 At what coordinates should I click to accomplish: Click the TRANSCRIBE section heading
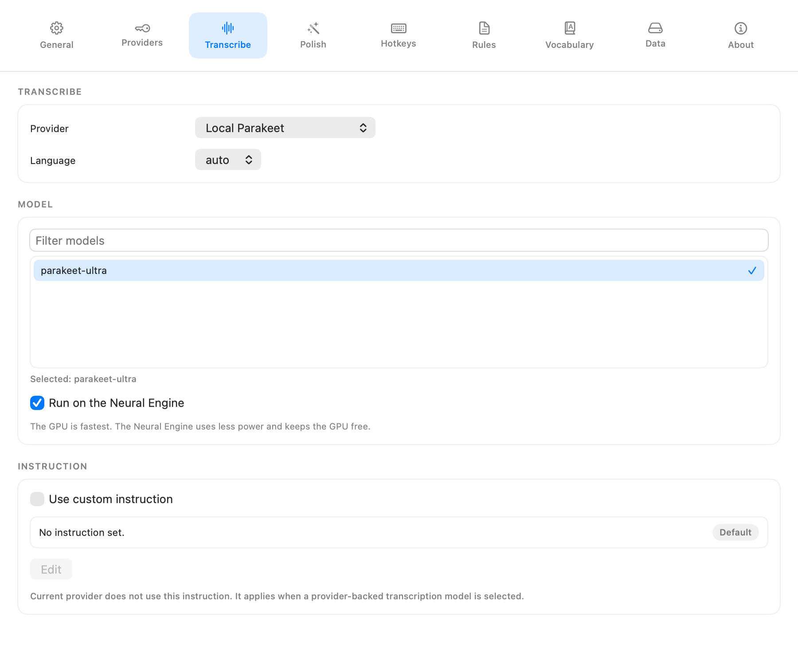tap(50, 92)
